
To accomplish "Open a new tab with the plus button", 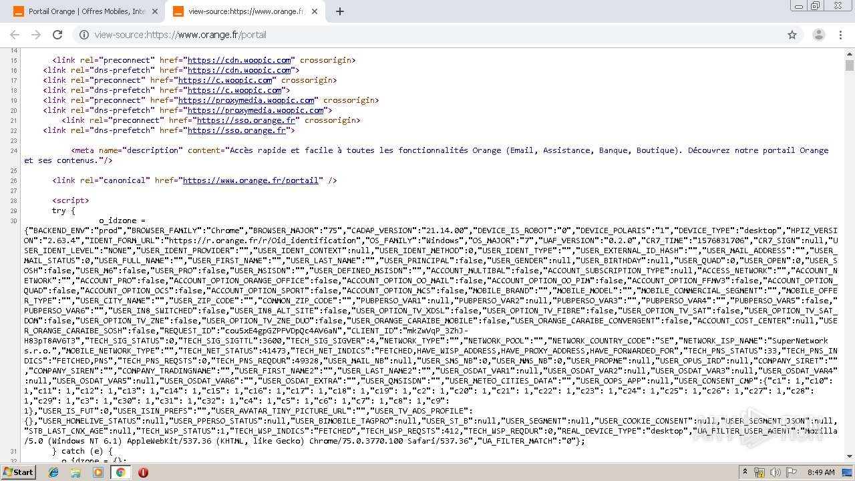I will tap(339, 11).
